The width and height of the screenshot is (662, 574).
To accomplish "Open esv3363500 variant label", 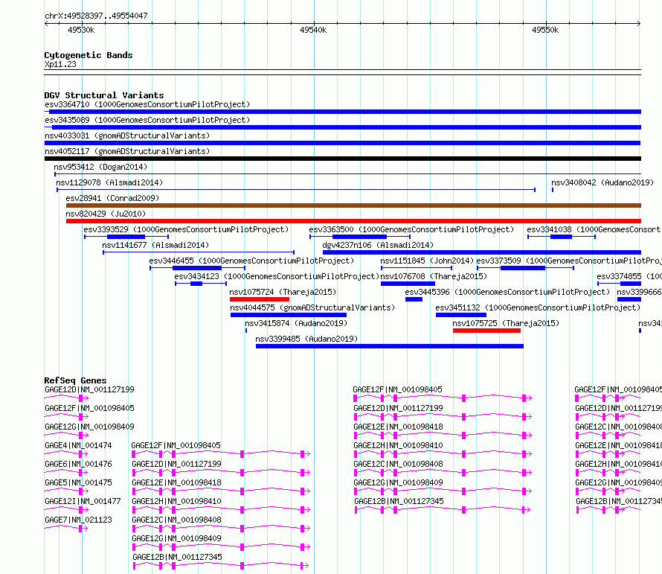I will click(411, 229).
